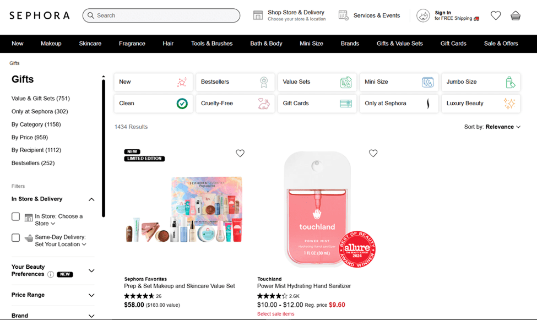Screen dimensions: 537x320
Task: Click the Services & Events calendar icon
Action: pos(344,15)
